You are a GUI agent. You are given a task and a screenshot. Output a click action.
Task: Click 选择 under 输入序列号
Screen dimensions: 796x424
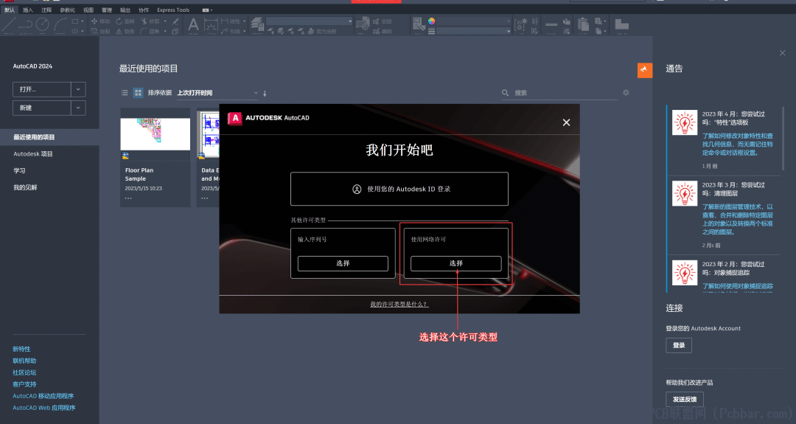click(x=343, y=263)
